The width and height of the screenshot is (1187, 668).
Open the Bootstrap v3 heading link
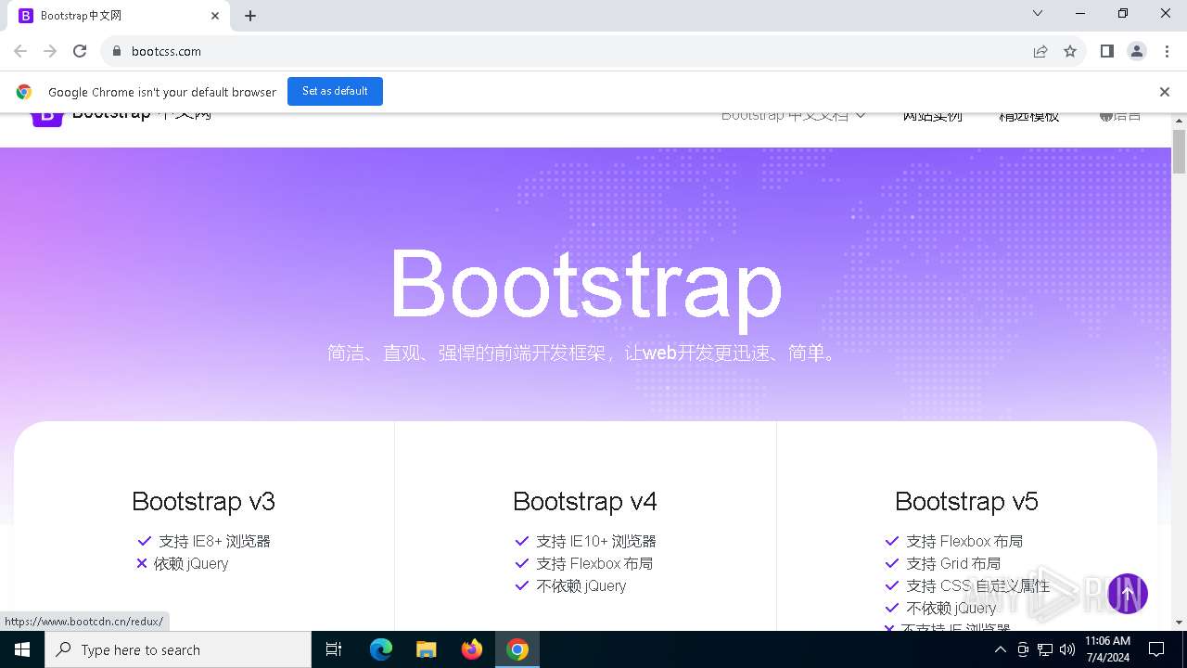(203, 501)
